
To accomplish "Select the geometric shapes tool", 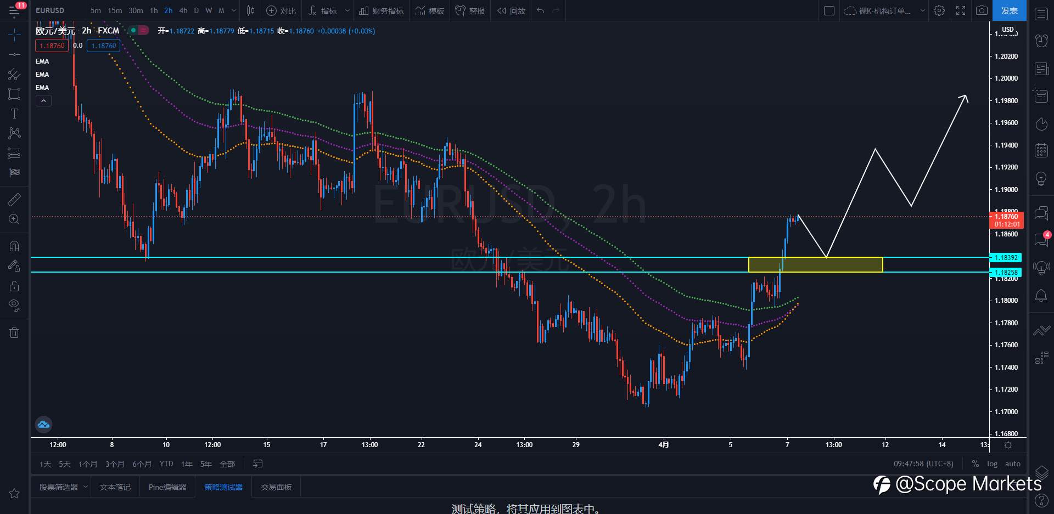I will coord(14,94).
